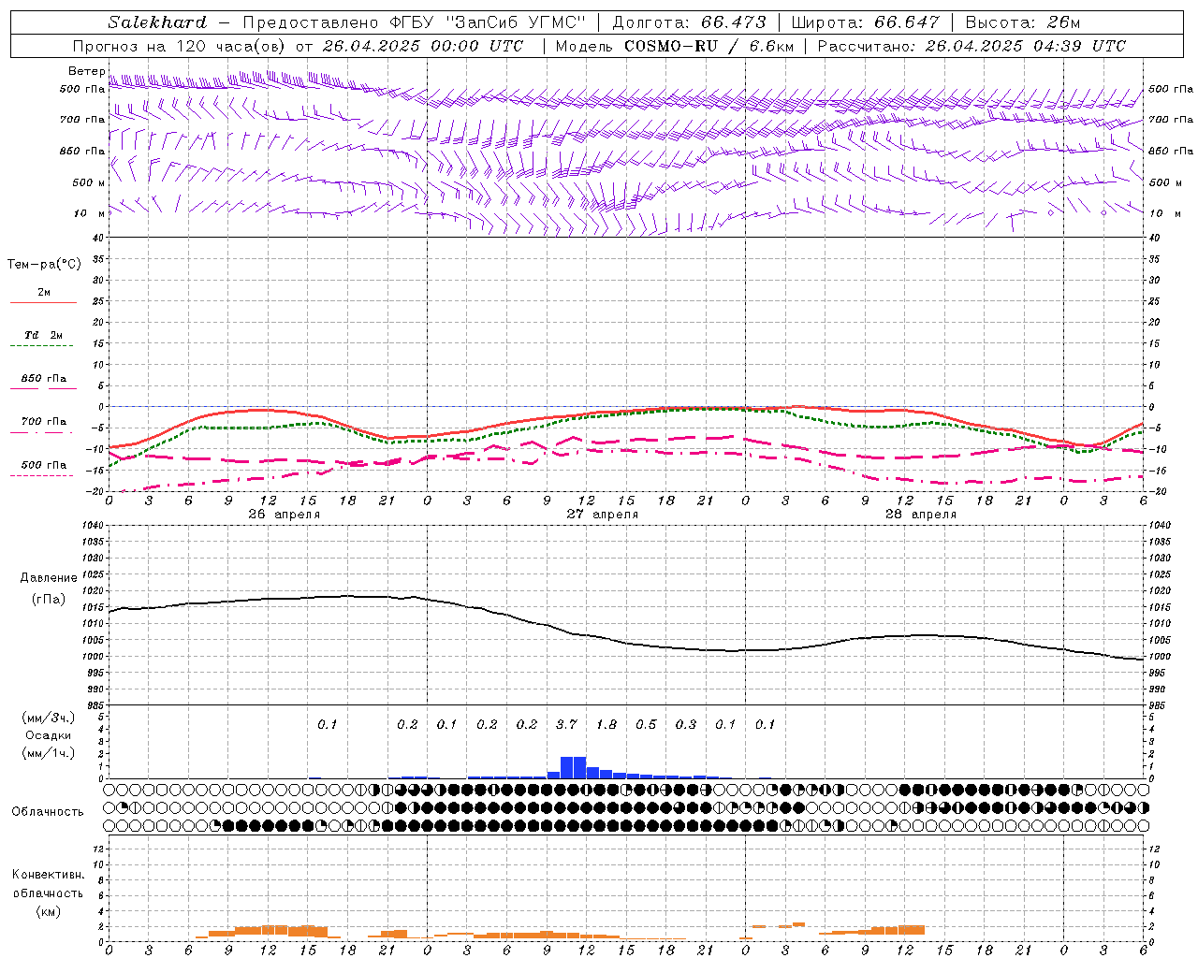
Task: Click the Td 2м dew point legend entry
Action: (43, 335)
